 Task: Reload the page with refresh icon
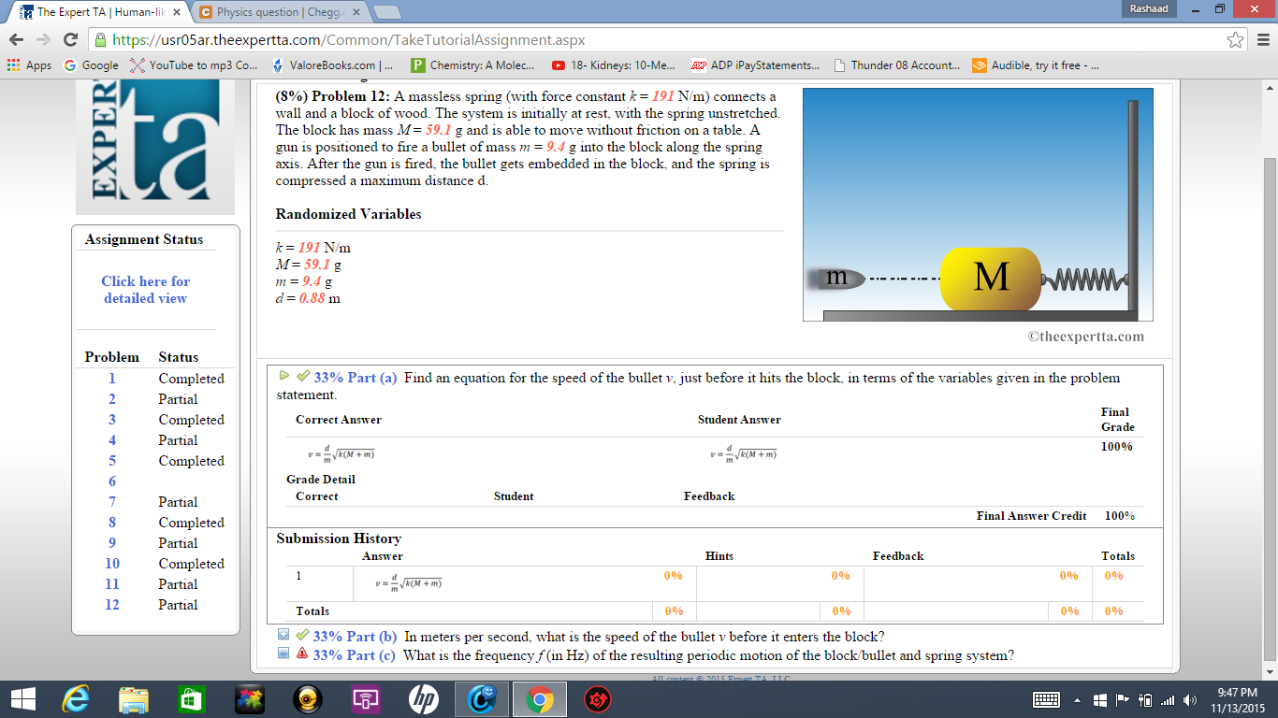point(70,40)
